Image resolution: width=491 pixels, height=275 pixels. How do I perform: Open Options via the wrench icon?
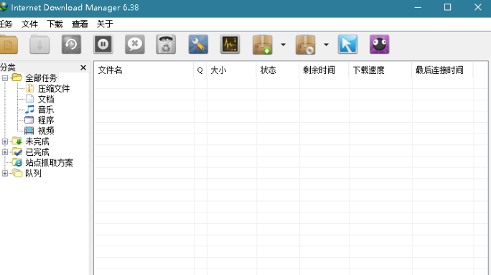198,45
